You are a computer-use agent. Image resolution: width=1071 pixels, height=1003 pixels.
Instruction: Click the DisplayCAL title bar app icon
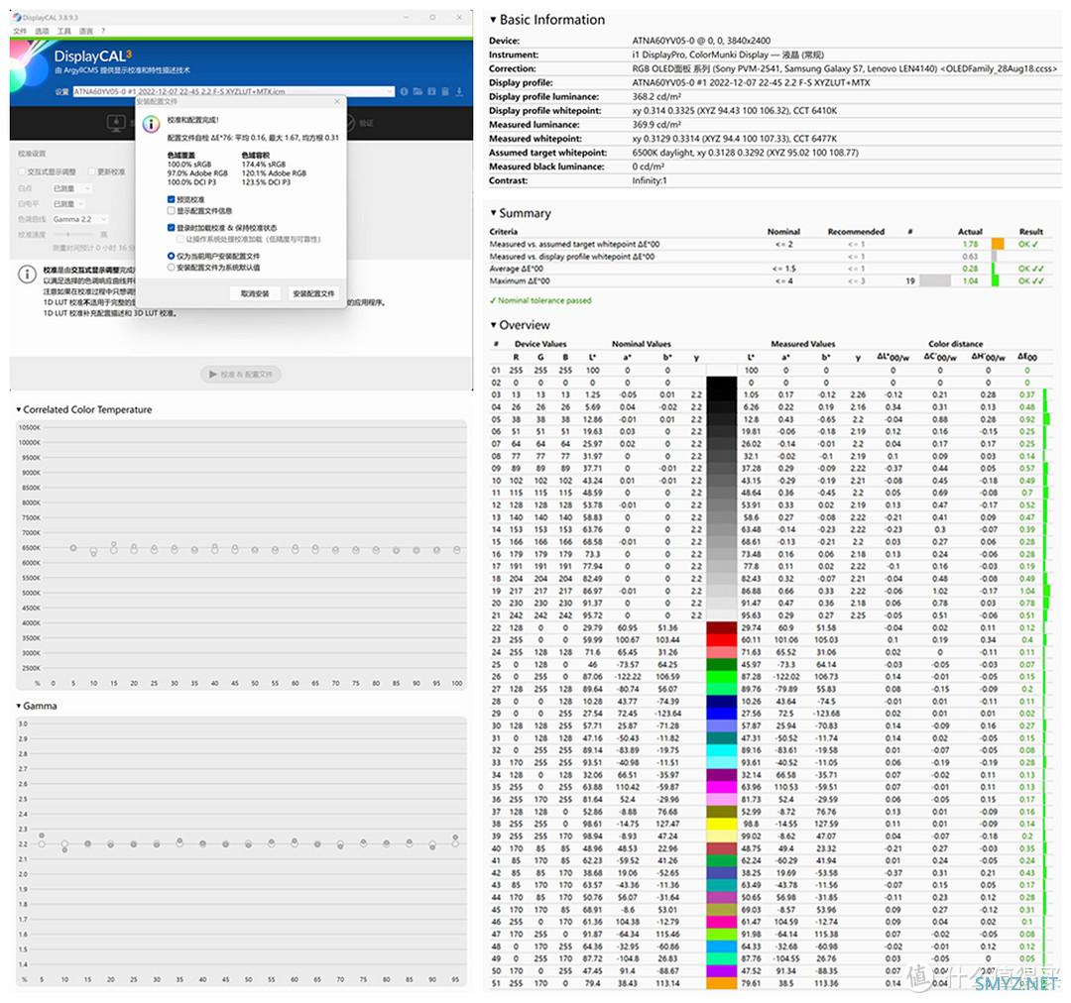17,17
